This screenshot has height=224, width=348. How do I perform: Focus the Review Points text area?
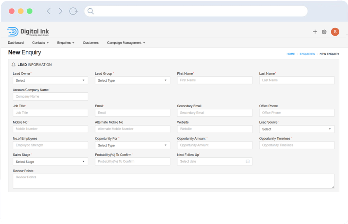[173, 181]
